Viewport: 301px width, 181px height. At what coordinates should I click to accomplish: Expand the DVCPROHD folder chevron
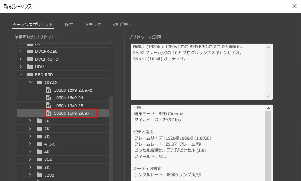click(20, 59)
